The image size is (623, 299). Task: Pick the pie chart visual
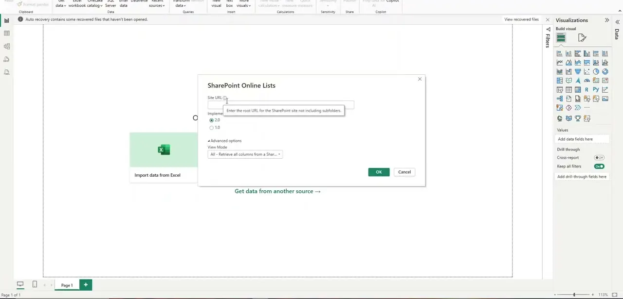[x=596, y=71]
